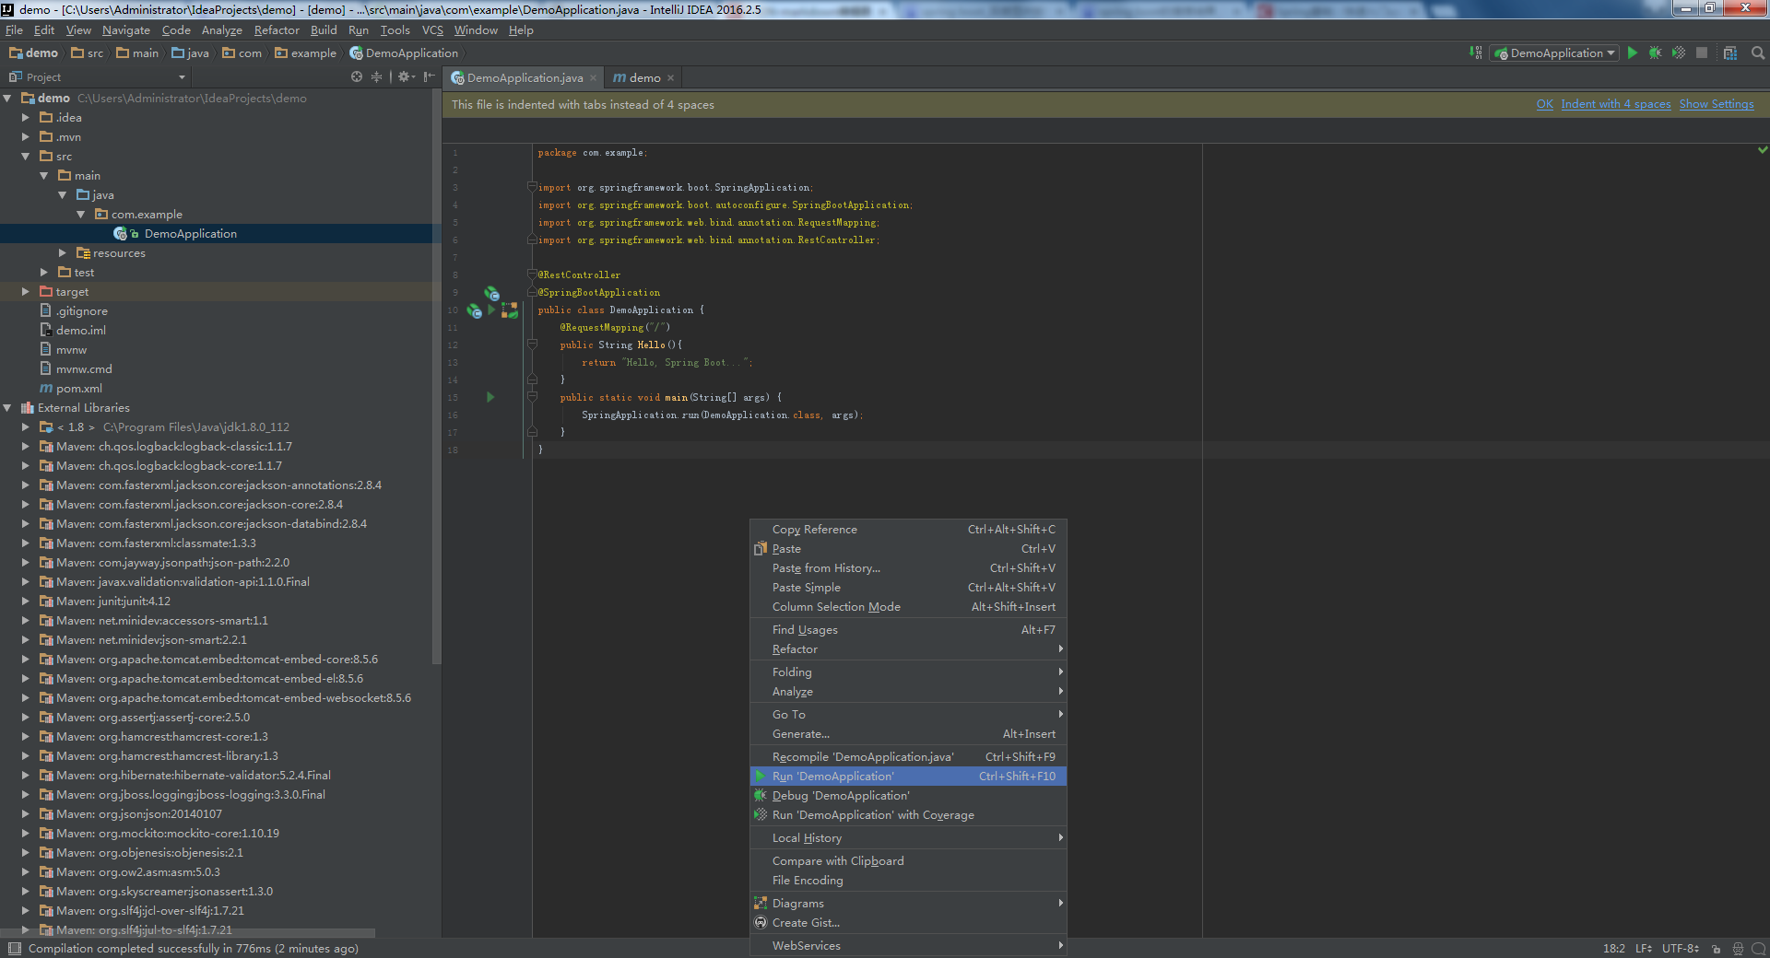Open Local History submenu
1770x958 pixels.
click(908, 838)
